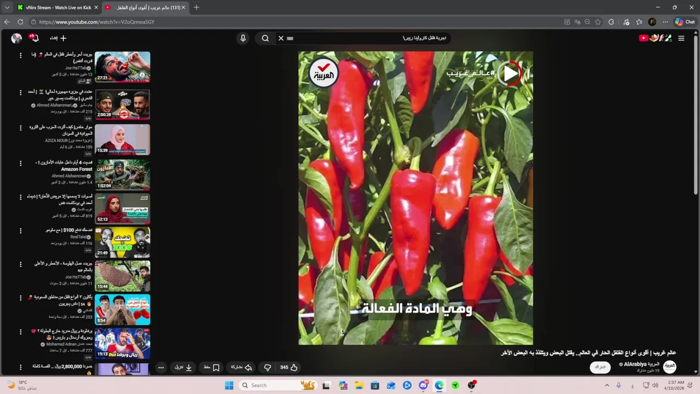
Task: Open the Amazon Forest video thumbnail
Action: 122,174
